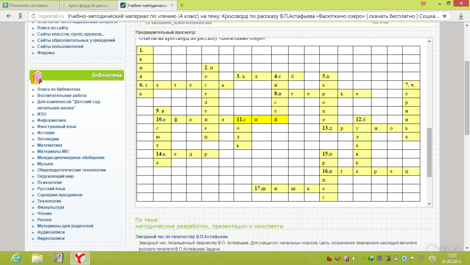Launch Internet Explorer from the taskbar
The image size is (470, 265).
pos(16,258)
